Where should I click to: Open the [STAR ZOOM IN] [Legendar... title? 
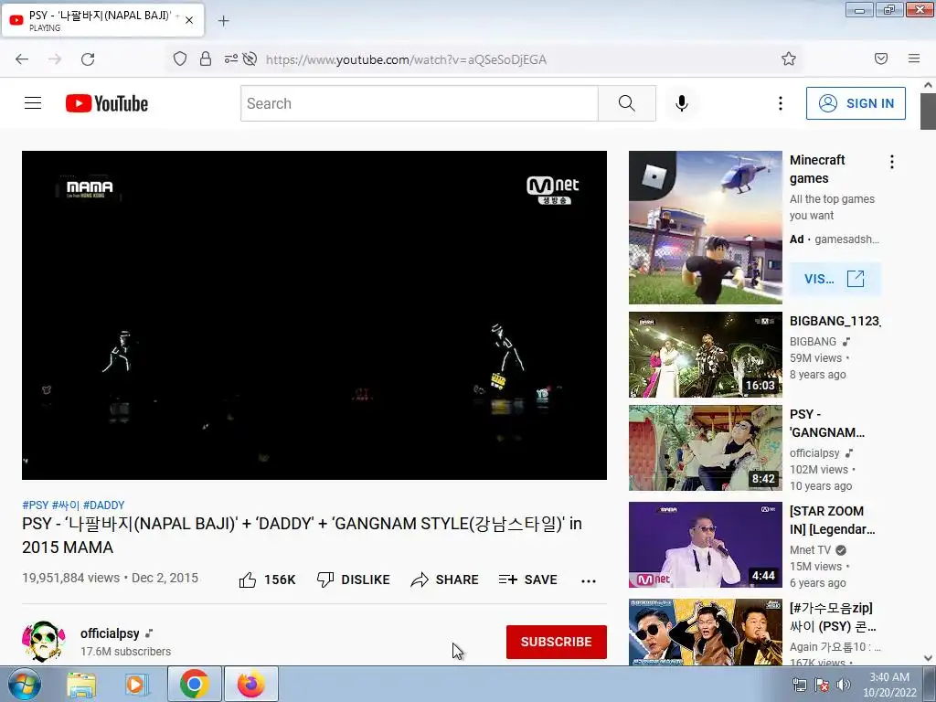[832, 520]
